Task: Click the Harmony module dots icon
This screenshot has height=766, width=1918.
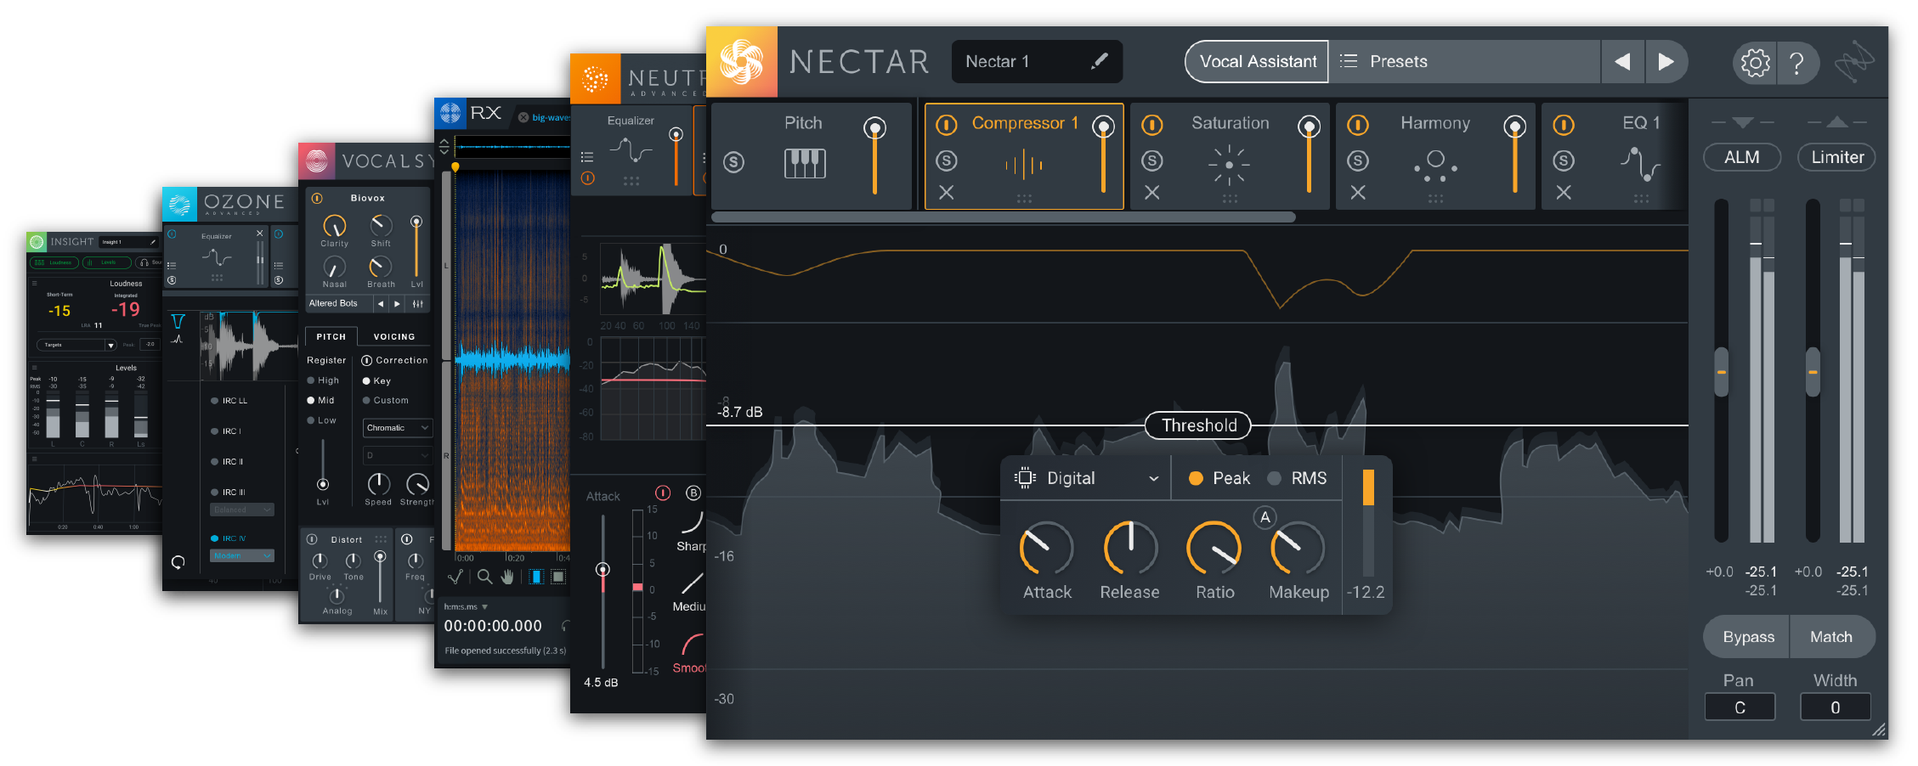Action: point(1435,165)
